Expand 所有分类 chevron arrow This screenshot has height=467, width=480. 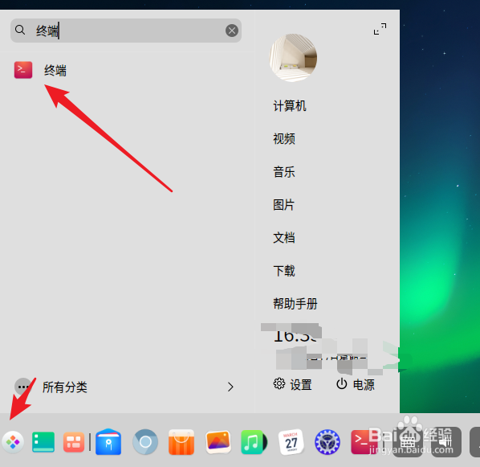230,387
